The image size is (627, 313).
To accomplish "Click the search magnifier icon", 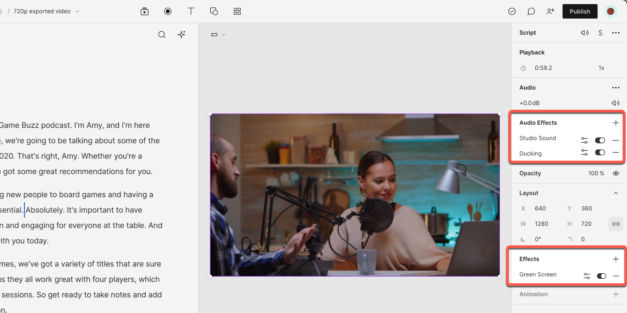I will [x=162, y=34].
